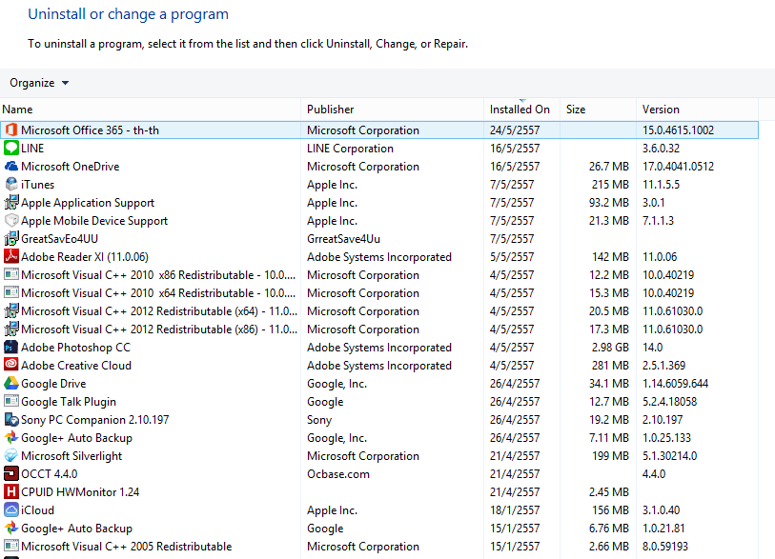Click the iTunes program icon
Viewport: 775px width, 559px height.
(11, 185)
